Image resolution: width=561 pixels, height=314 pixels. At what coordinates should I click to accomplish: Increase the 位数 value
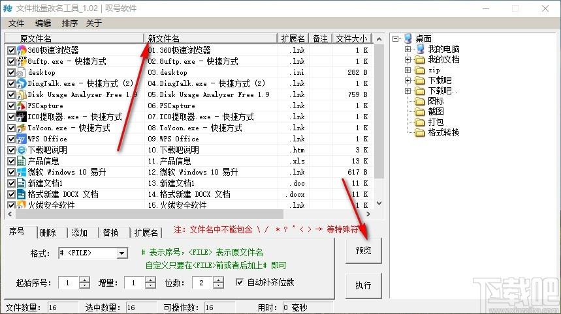218,279
